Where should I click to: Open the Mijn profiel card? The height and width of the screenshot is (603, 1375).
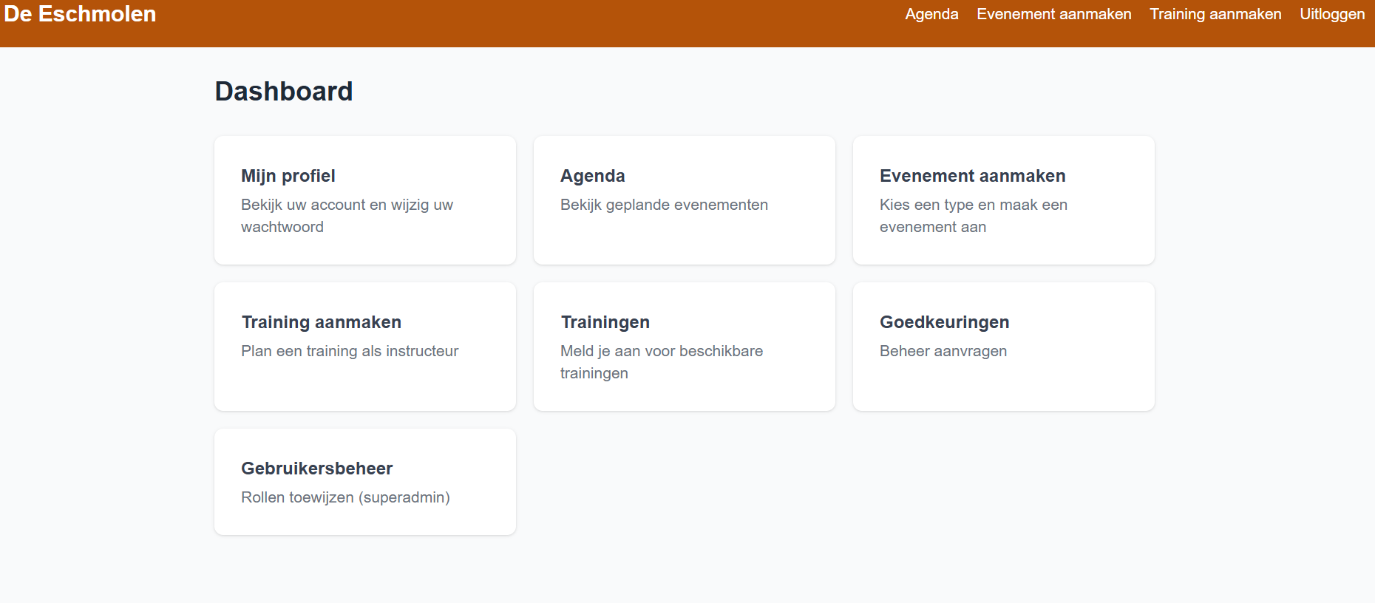(365, 200)
